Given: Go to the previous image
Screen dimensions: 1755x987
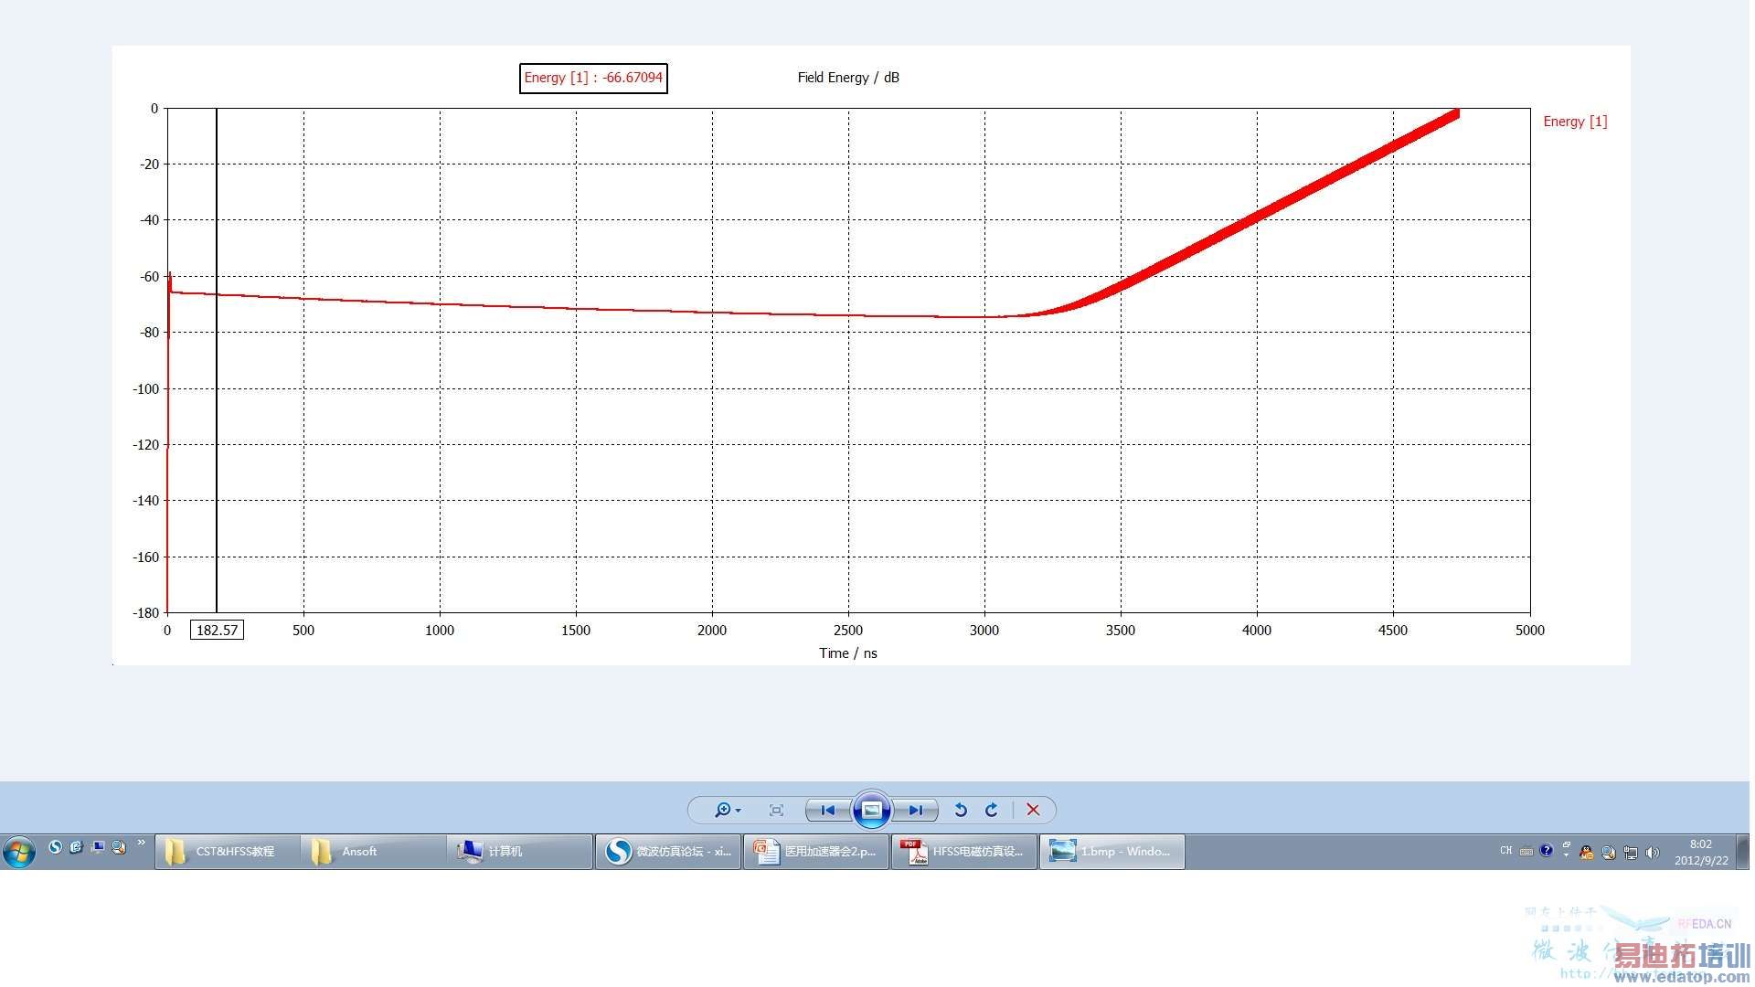Looking at the screenshot, I should (x=827, y=811).
